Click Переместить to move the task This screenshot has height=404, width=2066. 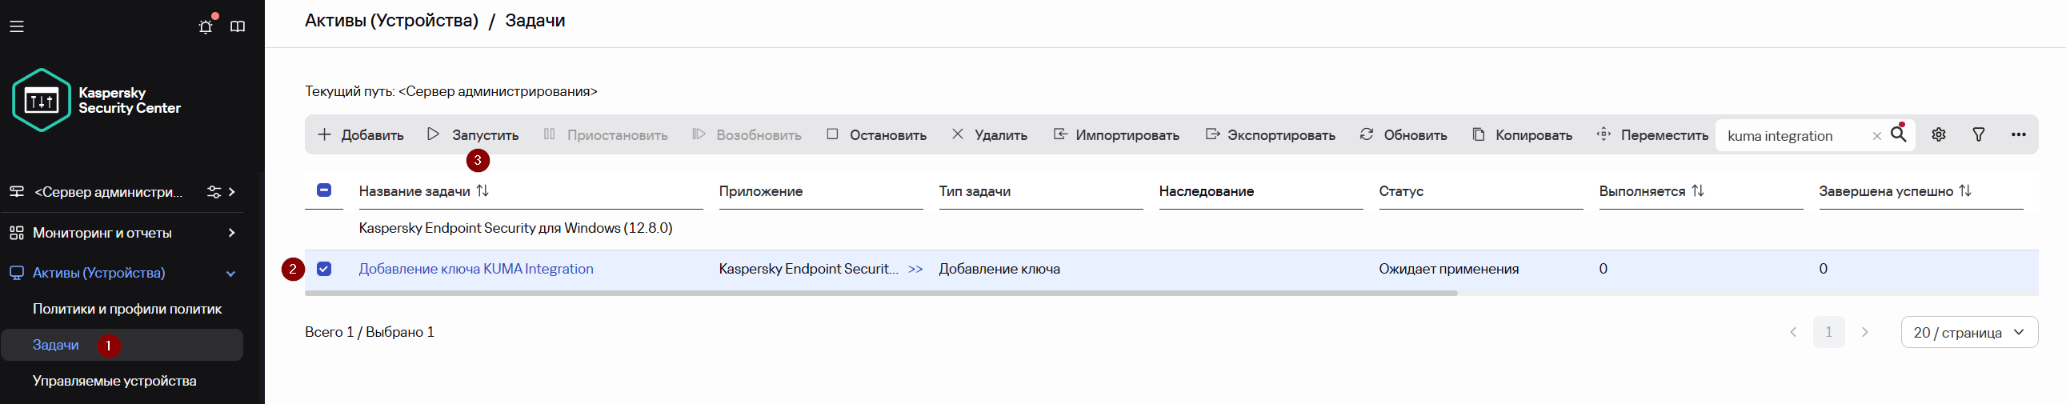1652,134
